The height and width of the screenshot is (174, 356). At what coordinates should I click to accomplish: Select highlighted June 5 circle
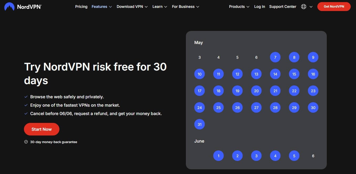[x=294, y=156]
